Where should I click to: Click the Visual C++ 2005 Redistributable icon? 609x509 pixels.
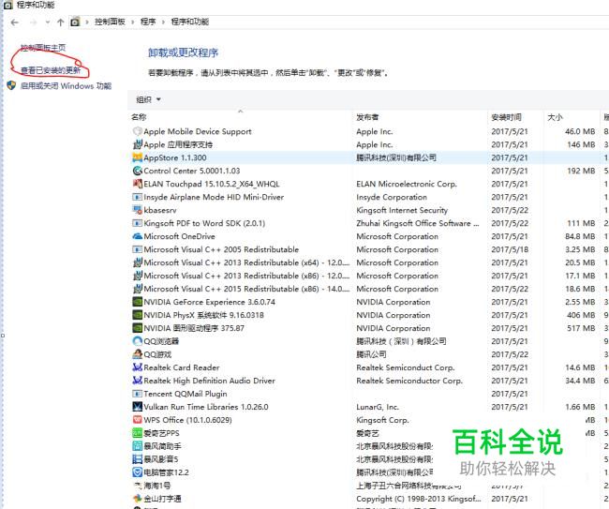(x=137, y=249)
